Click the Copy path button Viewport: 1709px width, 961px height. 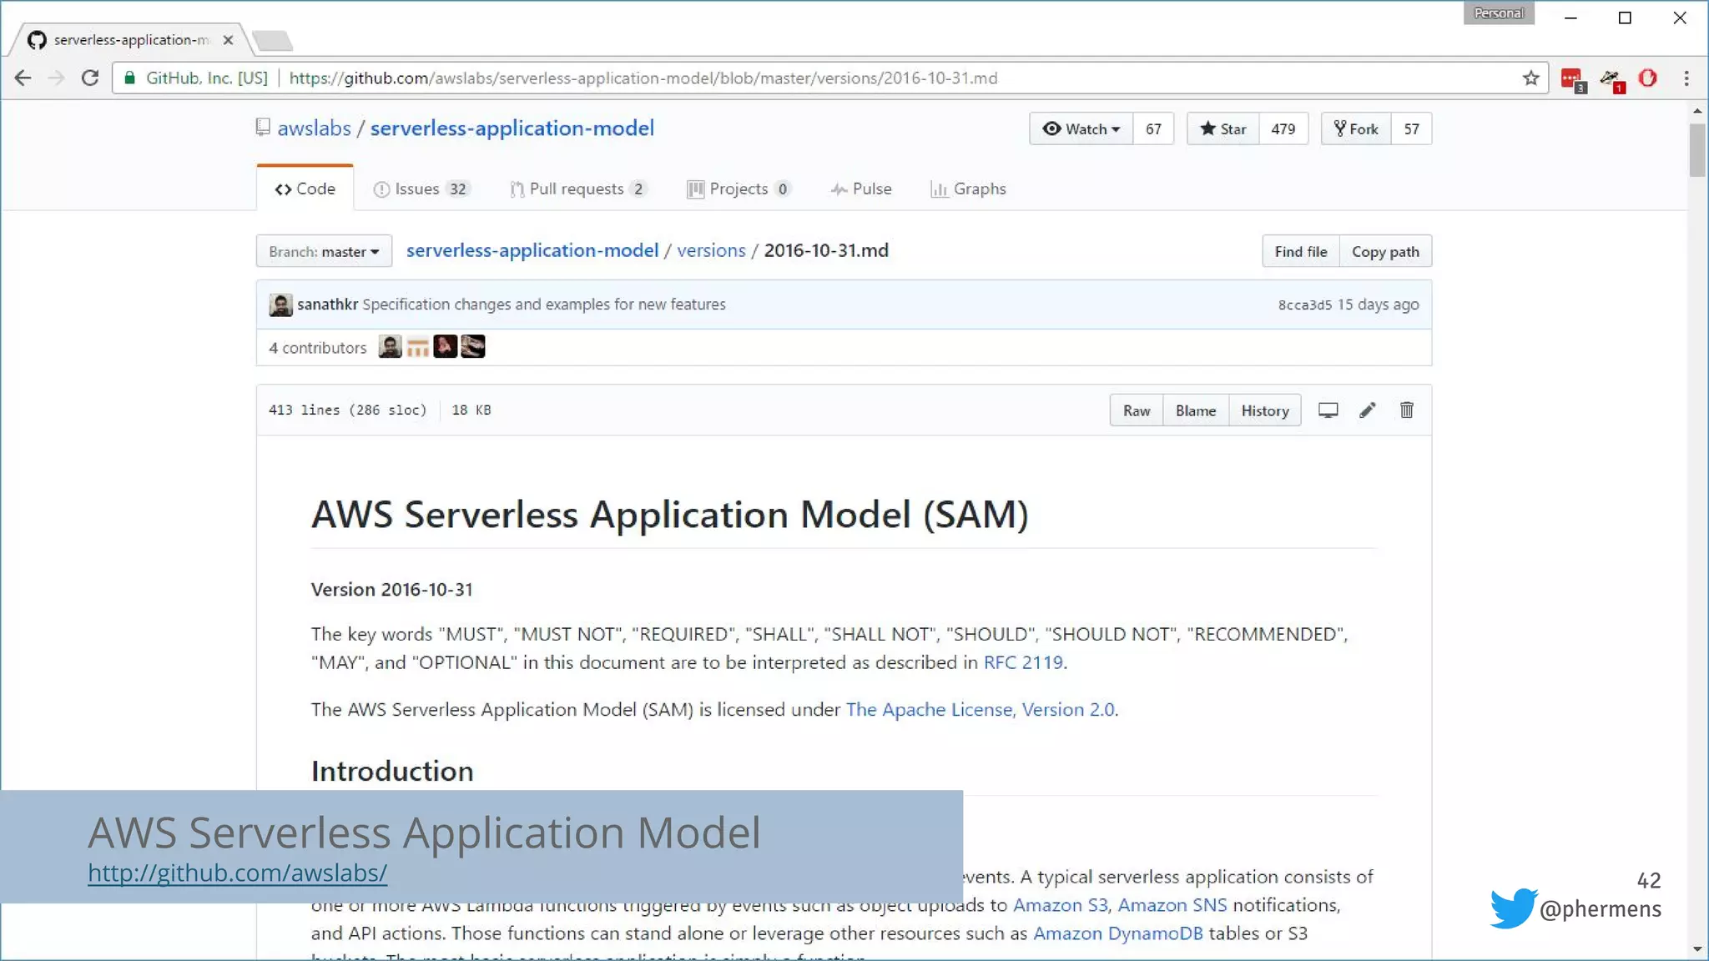point(1385,252)
